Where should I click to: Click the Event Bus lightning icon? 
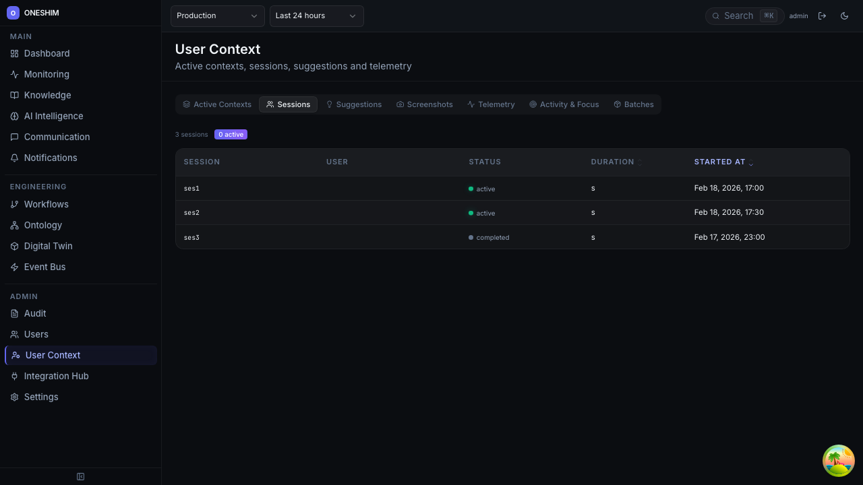14,267
